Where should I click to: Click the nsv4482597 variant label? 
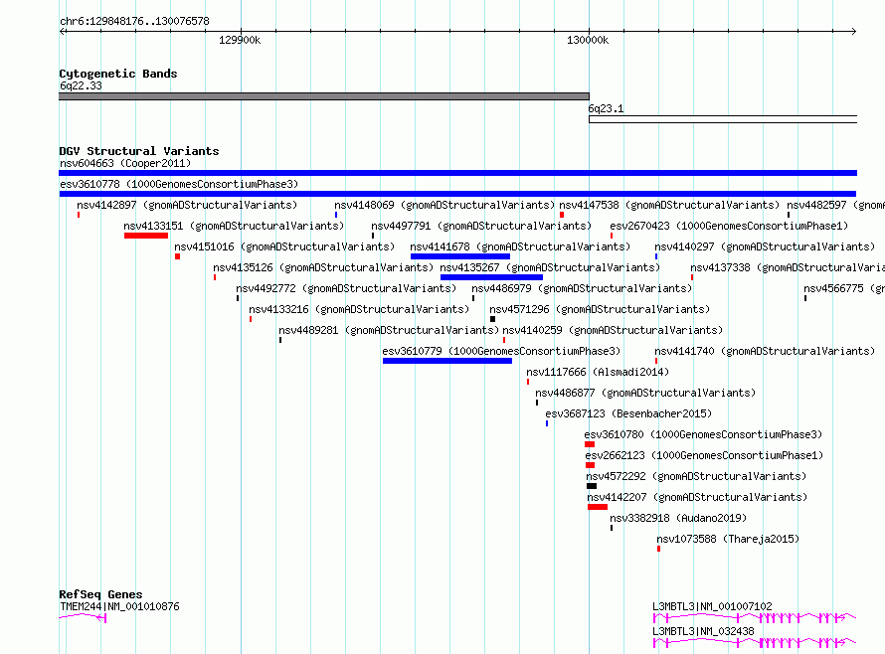(x=836, y=205)
